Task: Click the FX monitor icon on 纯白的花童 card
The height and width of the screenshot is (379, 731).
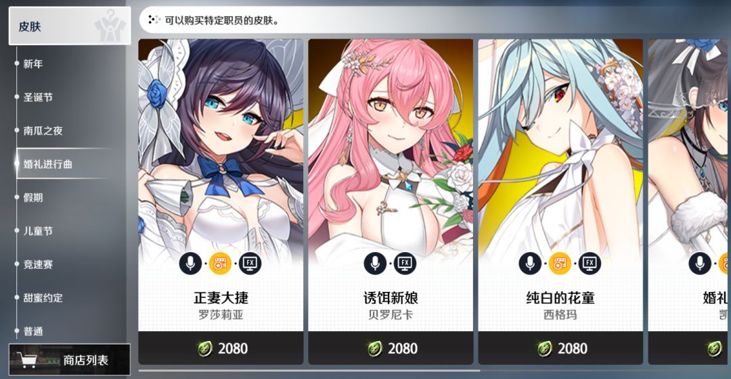Action: [x=590, y=263]
